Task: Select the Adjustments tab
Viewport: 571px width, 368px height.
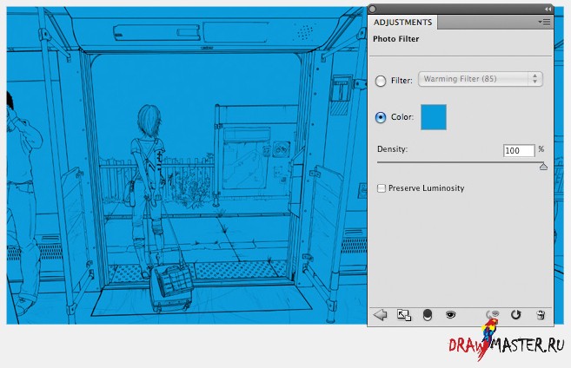Action: click(402, 23)
